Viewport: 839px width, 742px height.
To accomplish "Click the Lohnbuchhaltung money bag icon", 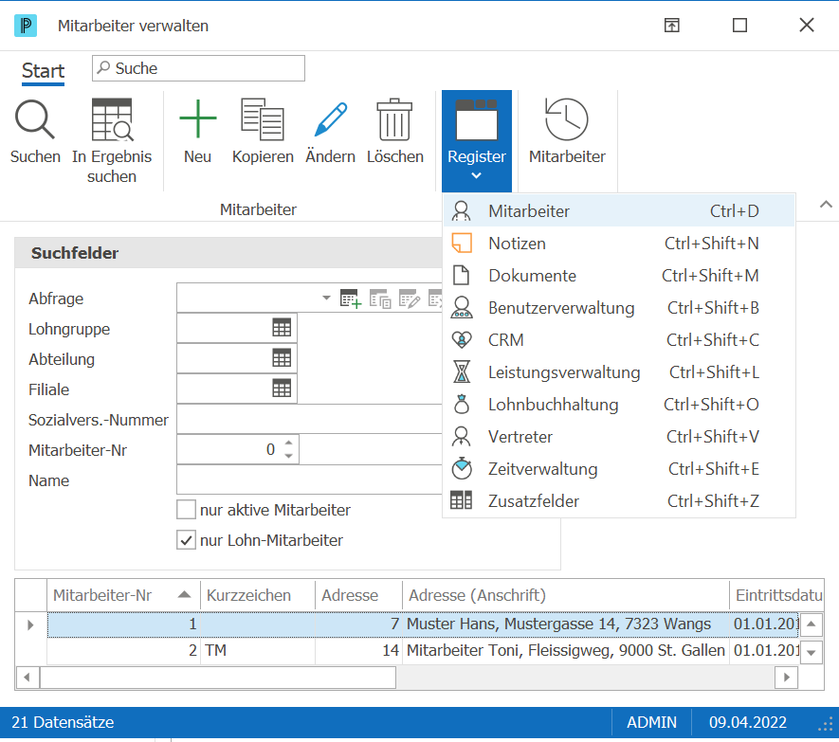I will coord(462,405).
